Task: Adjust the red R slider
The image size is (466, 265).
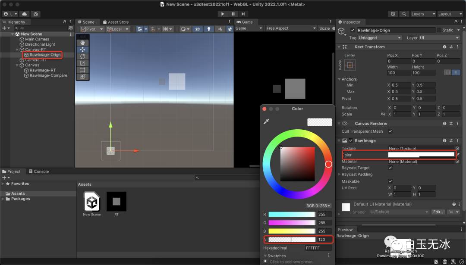Action: (x=292, y=214)
